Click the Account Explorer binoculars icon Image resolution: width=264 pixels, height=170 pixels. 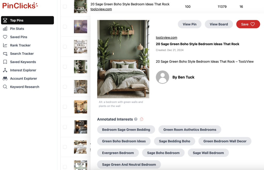coord(5,79)
